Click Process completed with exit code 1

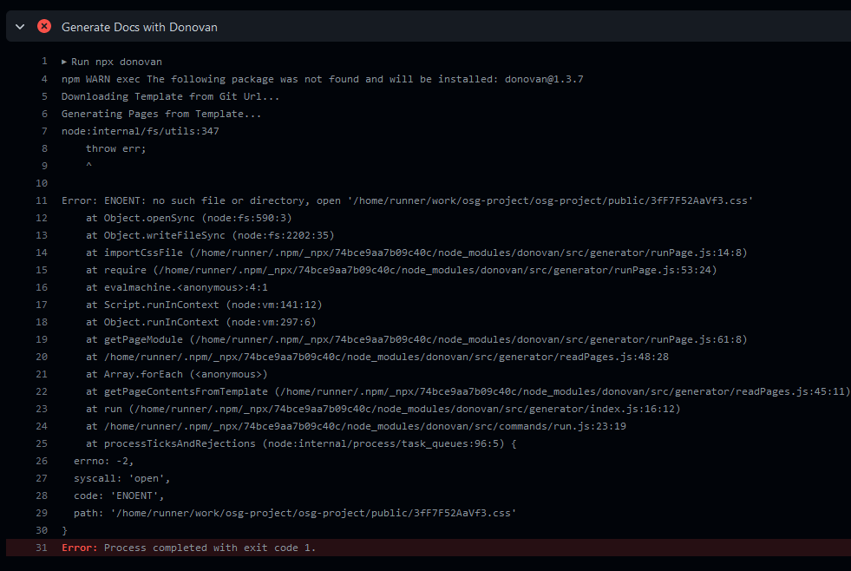pyautogui.click(x=210, y=548)
